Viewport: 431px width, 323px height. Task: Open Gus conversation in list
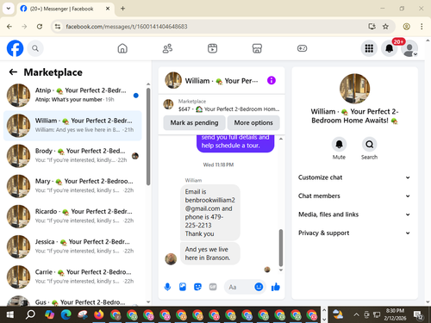(x=72, y=301)
